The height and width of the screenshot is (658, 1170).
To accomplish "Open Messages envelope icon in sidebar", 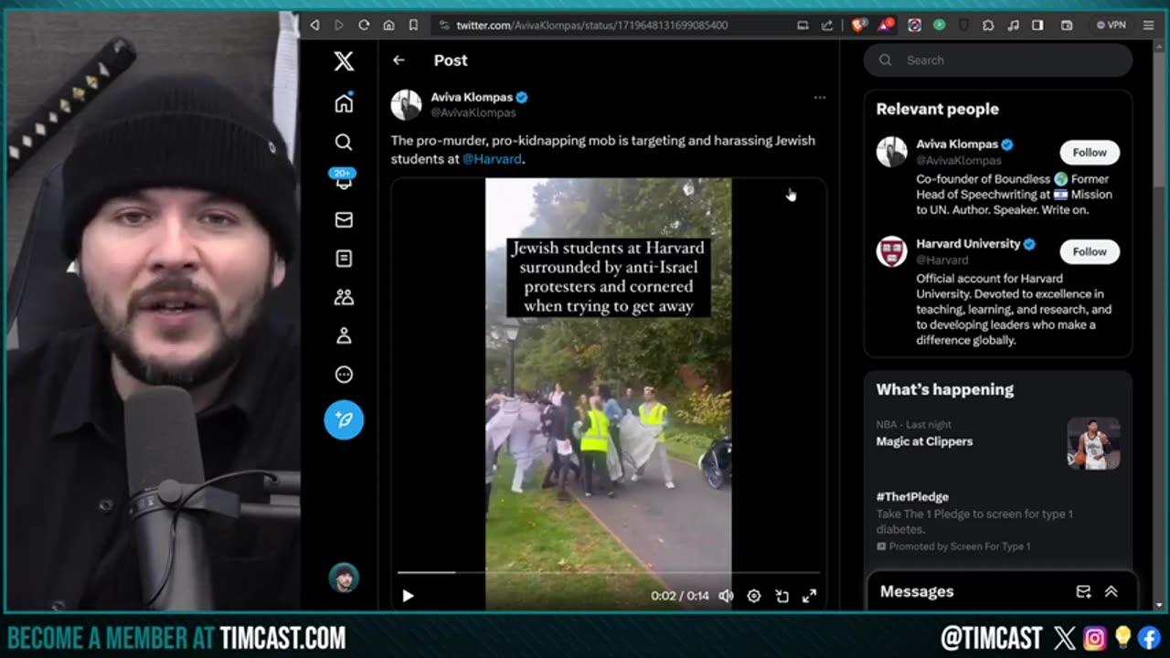I will (x=344, y=219).
